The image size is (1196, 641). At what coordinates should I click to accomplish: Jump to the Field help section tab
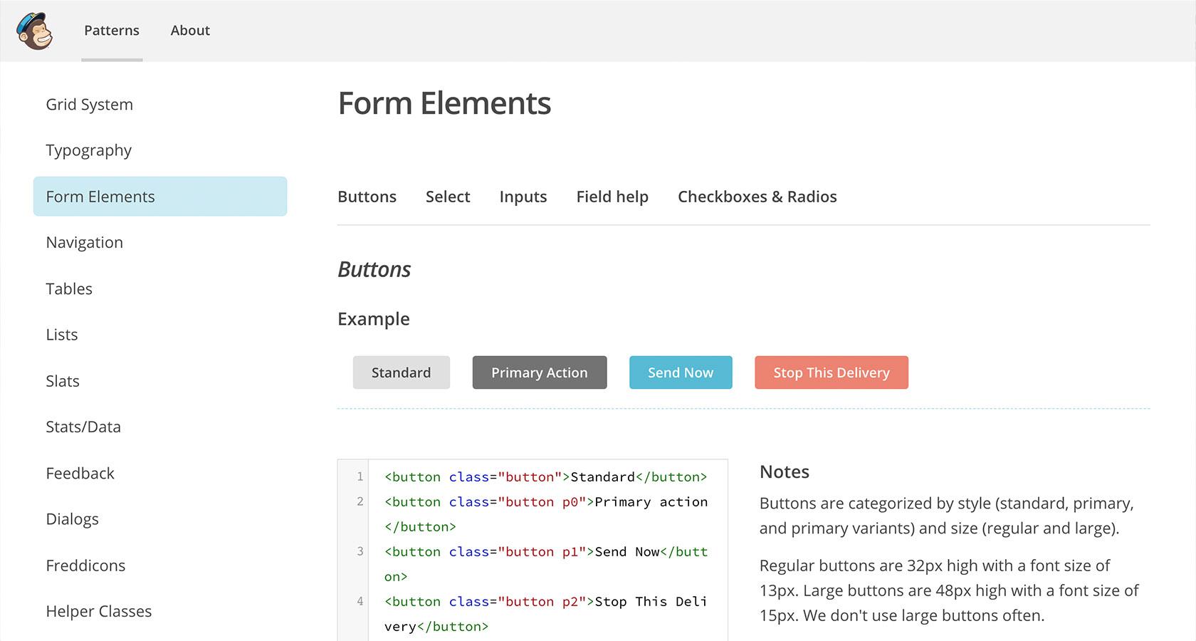(612, 197)
